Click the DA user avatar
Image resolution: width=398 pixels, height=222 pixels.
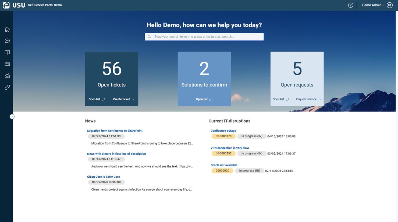[390, 5]
